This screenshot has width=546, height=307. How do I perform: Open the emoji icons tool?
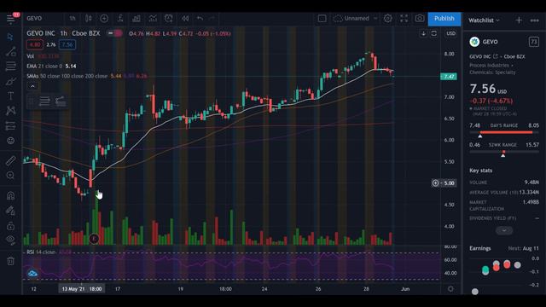pos(10,141)
